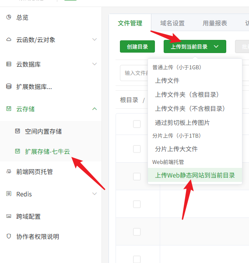Click the 云存储 disk icon
The image size is (249, 263).
tap(9, 109)
